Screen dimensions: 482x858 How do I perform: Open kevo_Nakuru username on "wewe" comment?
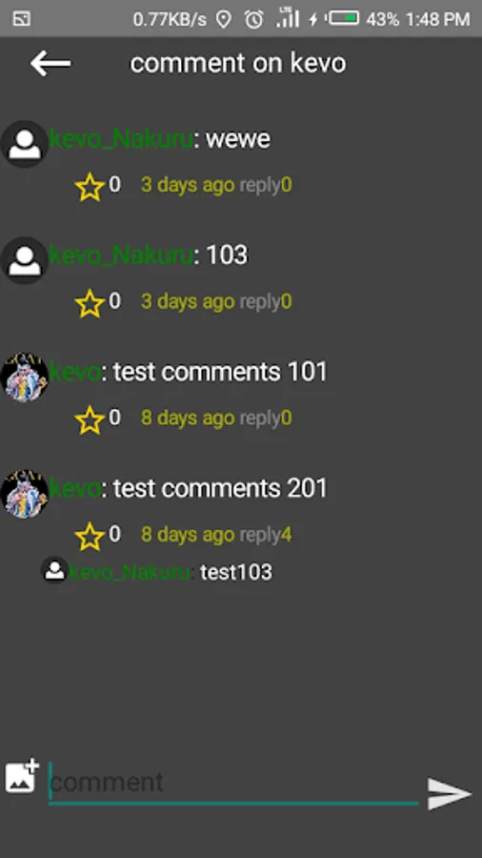(121, 139)
